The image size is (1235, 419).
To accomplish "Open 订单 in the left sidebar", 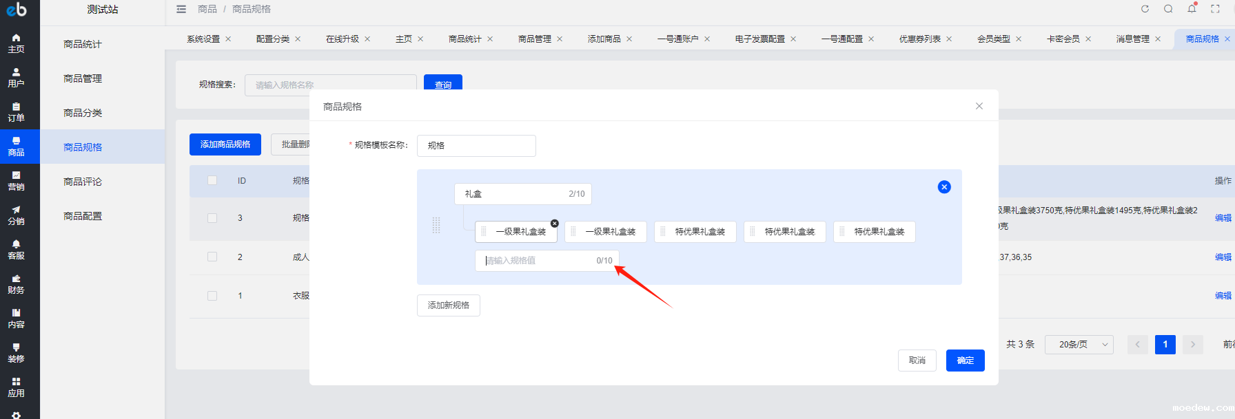I will click(16, 112).
